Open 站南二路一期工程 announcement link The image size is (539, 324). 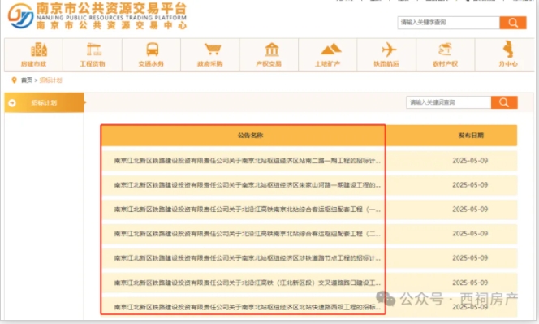pyautogui.click(x=247, y=161)
